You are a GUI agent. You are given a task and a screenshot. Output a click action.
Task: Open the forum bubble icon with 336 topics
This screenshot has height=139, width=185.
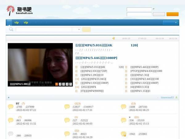124,120
